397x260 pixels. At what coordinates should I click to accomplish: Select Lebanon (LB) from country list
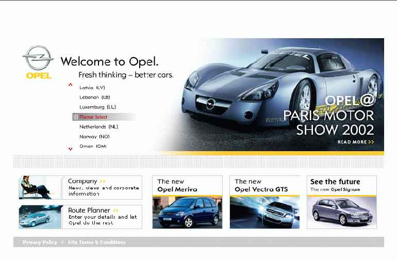point(95,98)
